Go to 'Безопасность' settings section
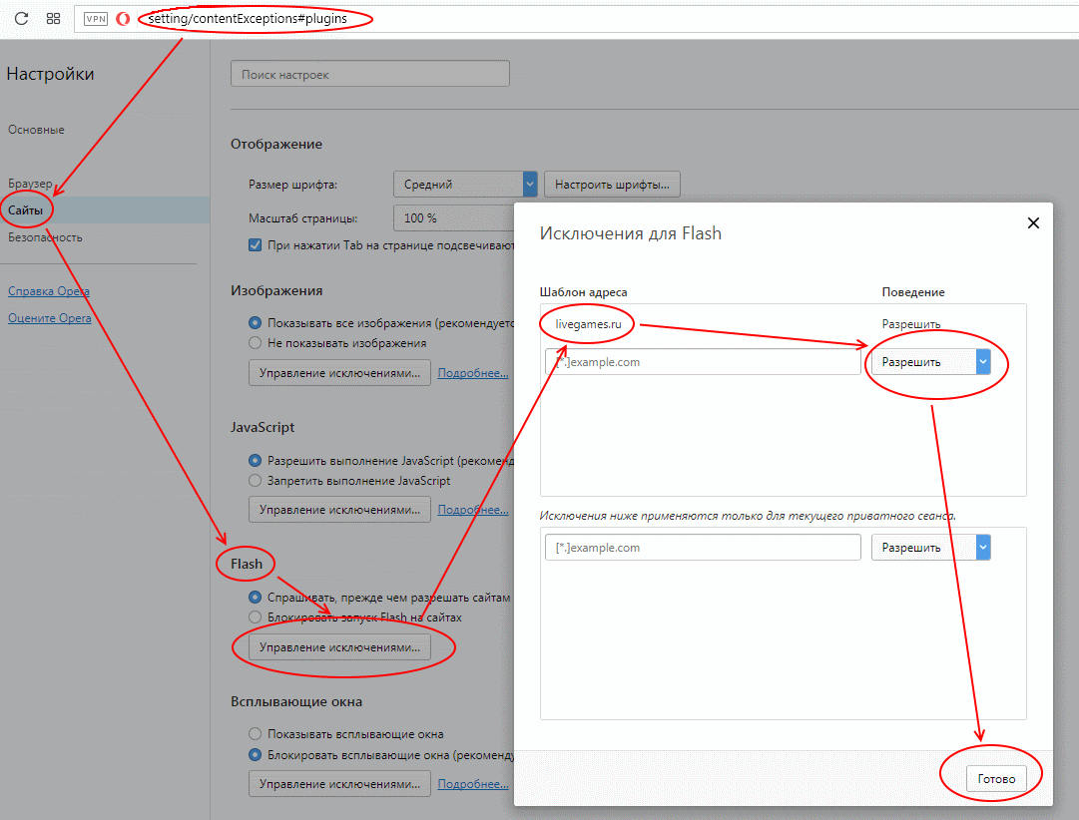Screen dimensions: 1079x820 pos(45,237)
